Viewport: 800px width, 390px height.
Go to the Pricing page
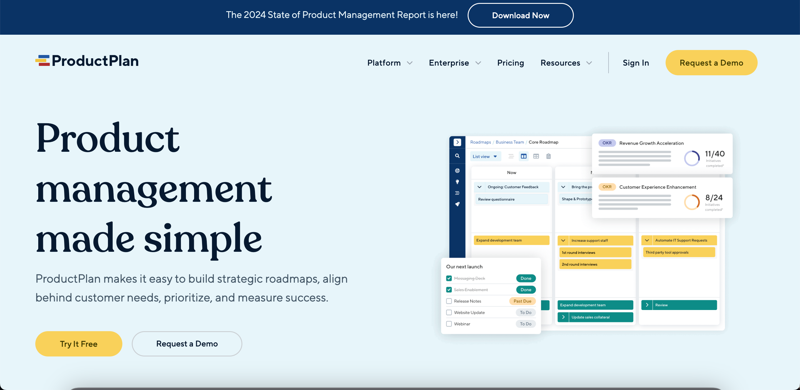pyautogui.click(x=511, y=63)
